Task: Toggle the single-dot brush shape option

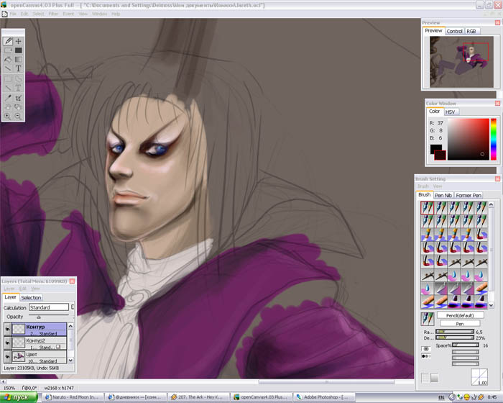Action: point(425,349)
